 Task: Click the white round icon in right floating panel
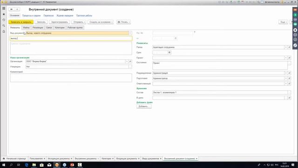click(295, 30)
